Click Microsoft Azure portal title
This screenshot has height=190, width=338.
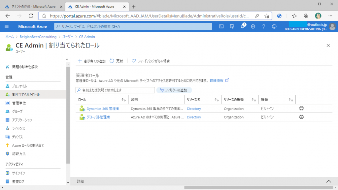pos(33,26)
